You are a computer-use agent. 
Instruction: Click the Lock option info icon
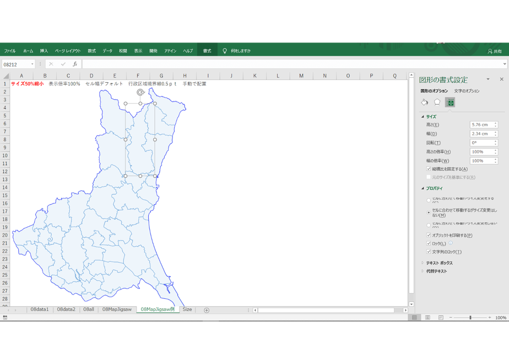click(451, 243)
